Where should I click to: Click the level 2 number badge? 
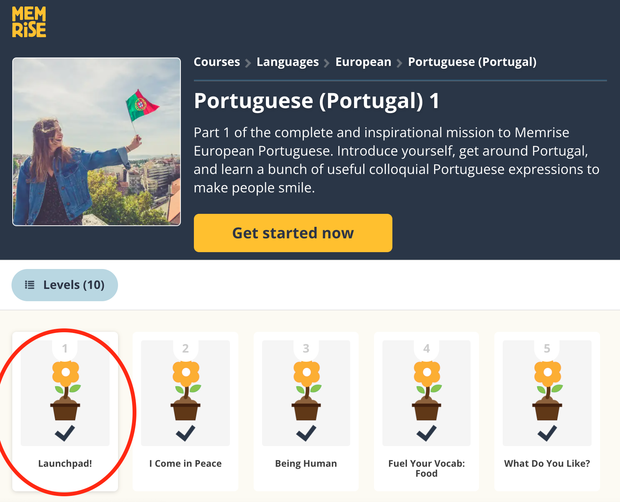[x=185, y=348]
